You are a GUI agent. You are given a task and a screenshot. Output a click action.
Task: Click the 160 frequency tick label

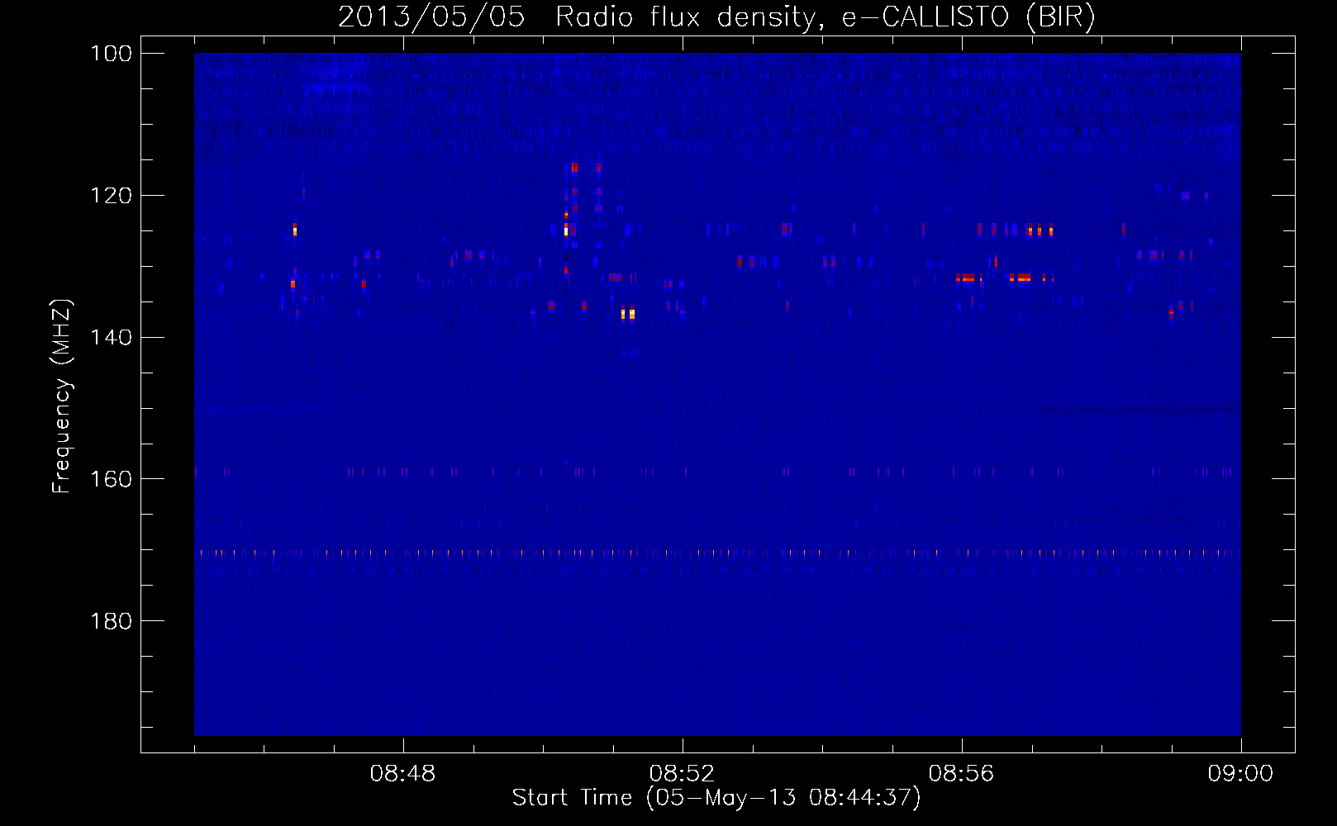coord(110,479)
